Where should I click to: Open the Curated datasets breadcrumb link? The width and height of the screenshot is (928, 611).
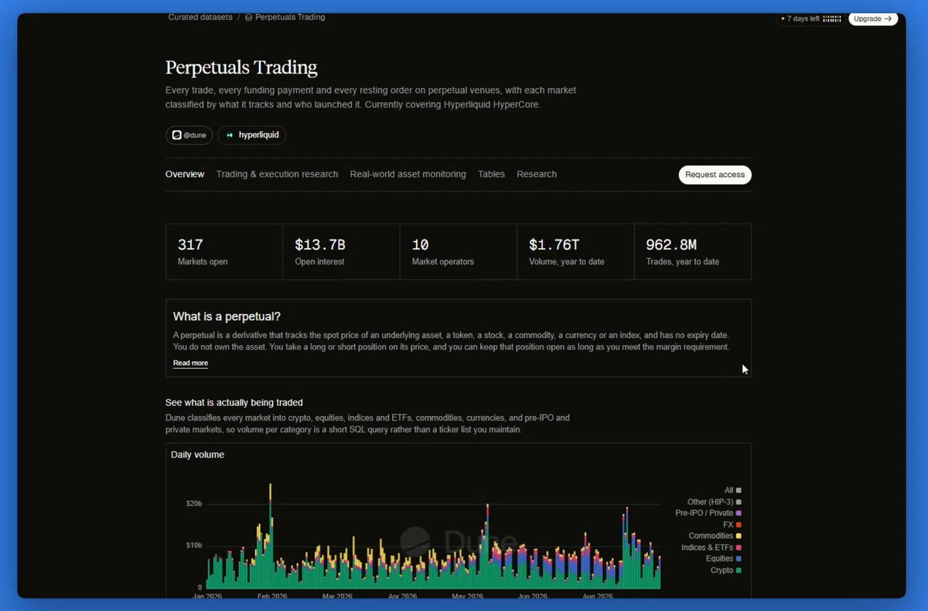pyautogui.click(x=200, y=17)
